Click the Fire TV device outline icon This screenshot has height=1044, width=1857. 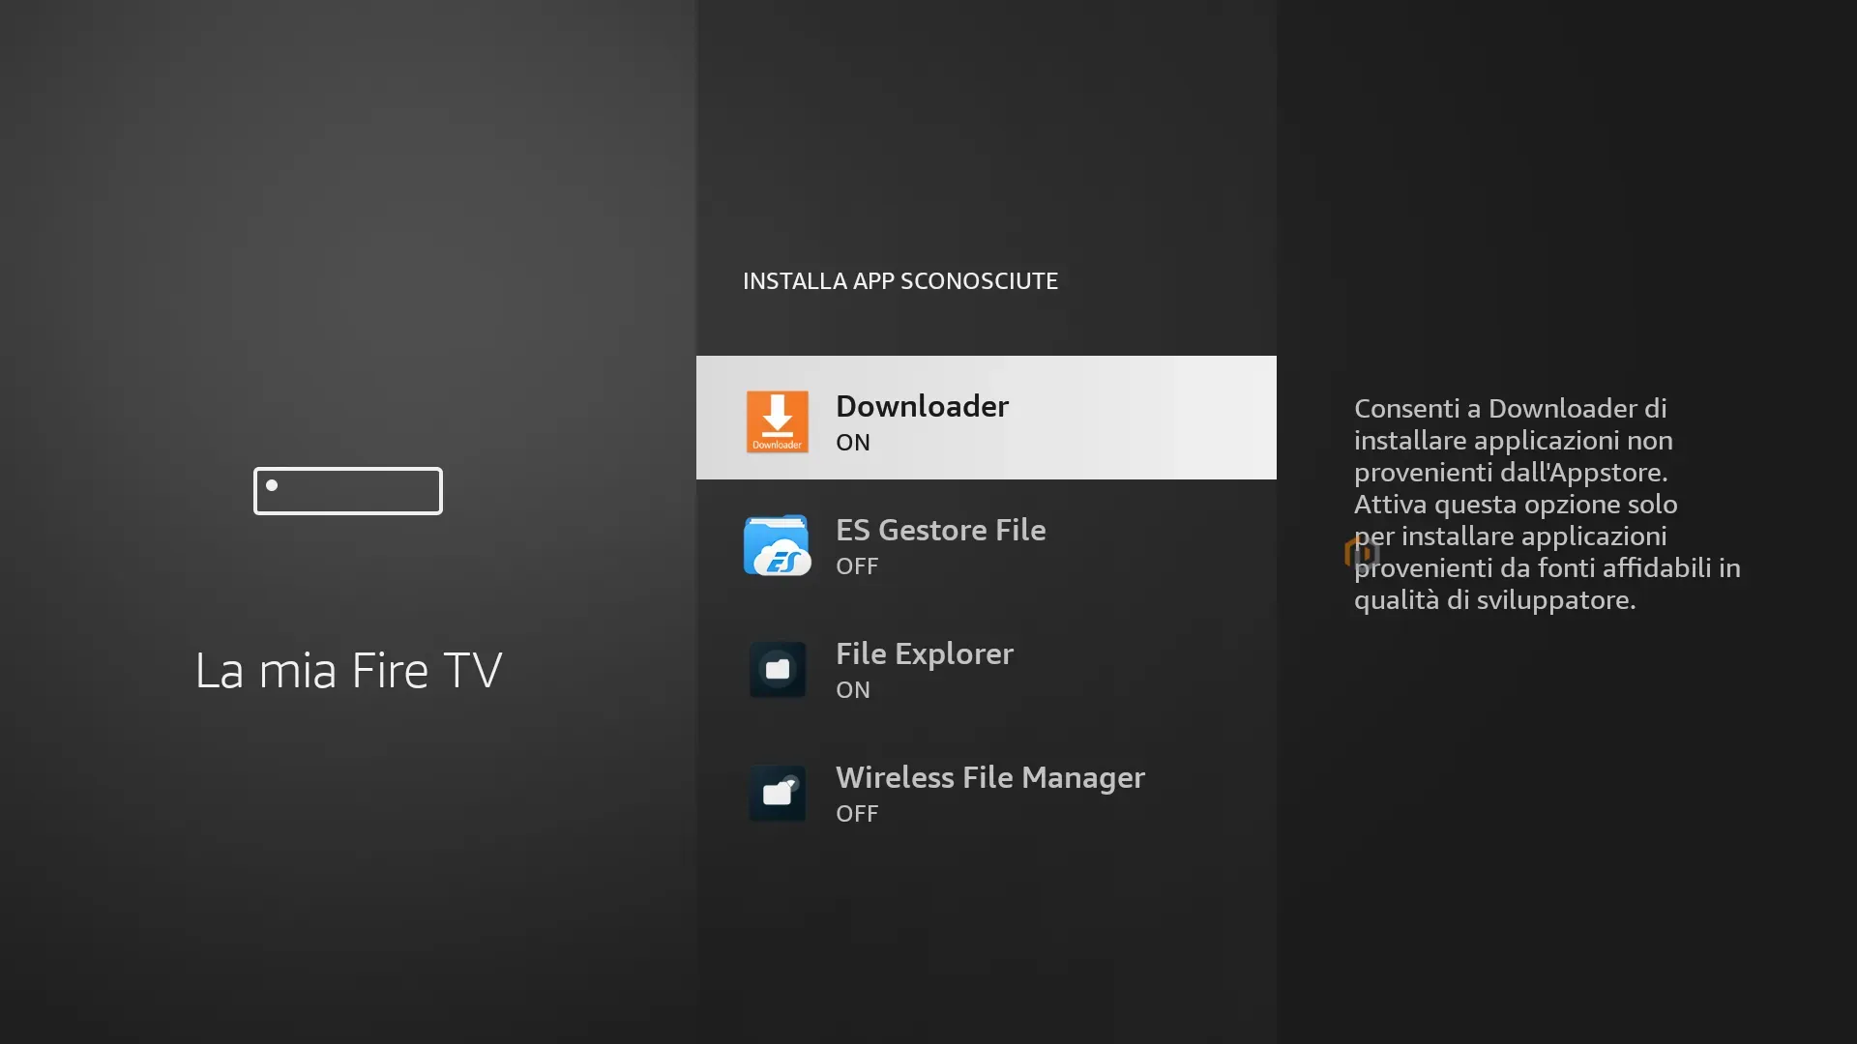[348, 491]
